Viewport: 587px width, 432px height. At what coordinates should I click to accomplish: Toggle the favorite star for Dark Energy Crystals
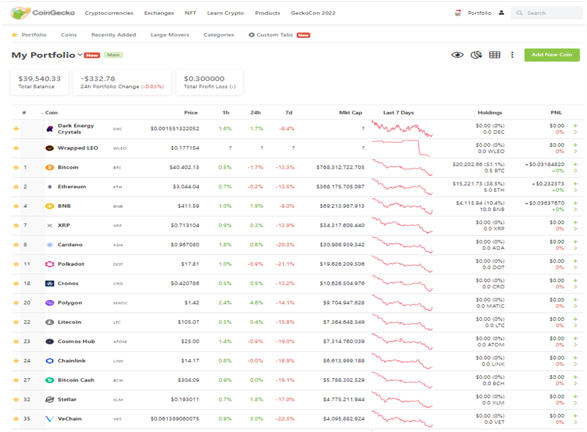pyautogui.click(x=16, y=129)
